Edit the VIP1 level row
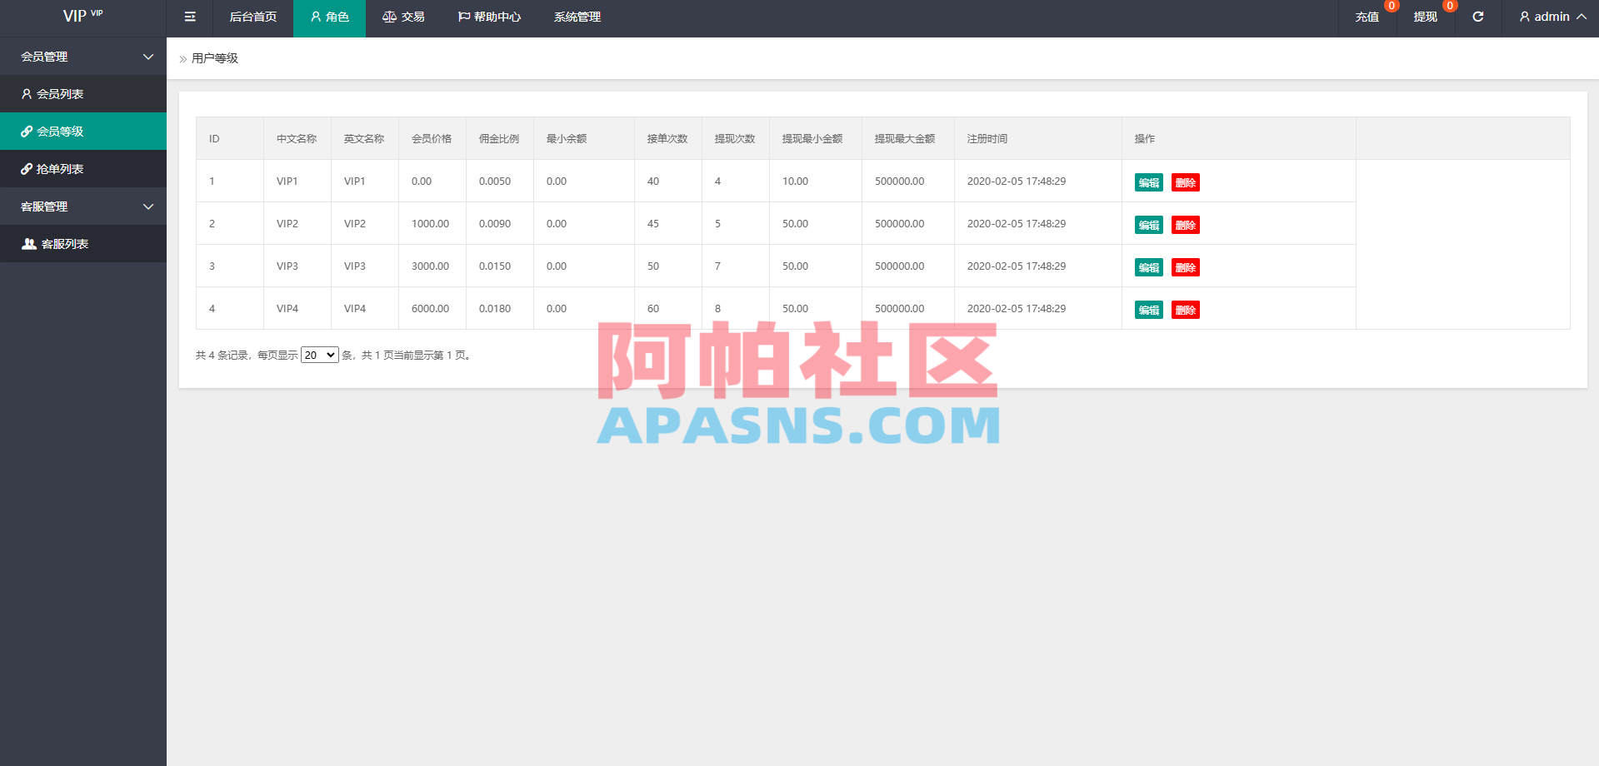The image size is (1599, 766). point(1147,182)
